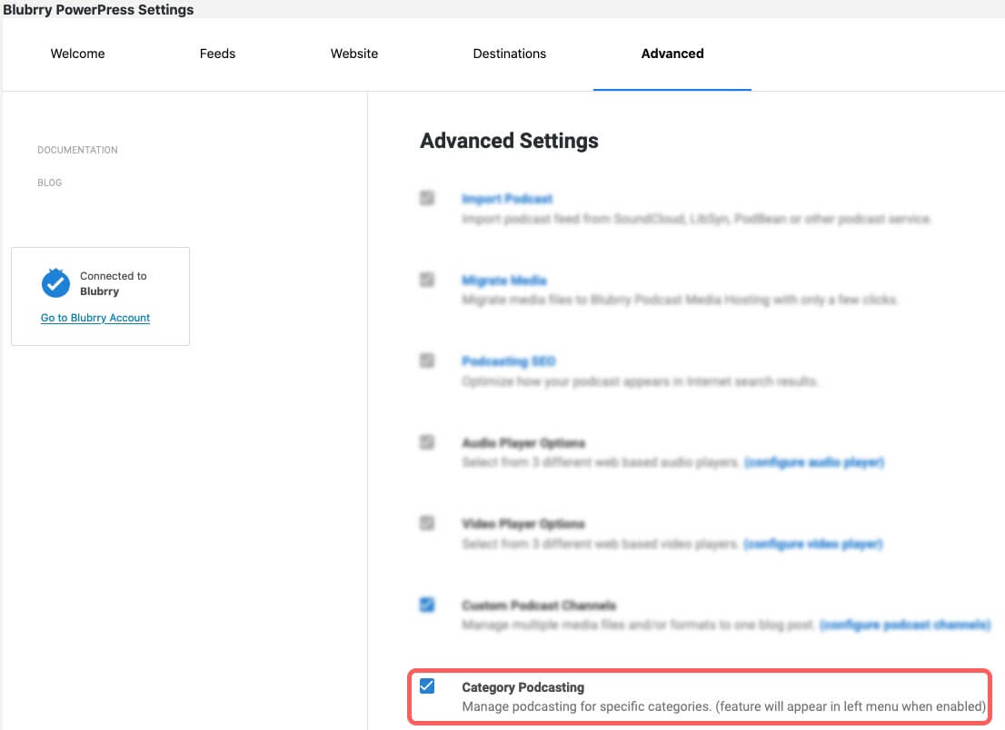Open the Feeds tab

(x=217, y=54)
